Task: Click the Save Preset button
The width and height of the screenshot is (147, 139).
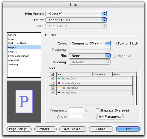Action: 73,129
